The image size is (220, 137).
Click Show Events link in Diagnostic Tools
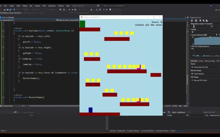(201, 67)
